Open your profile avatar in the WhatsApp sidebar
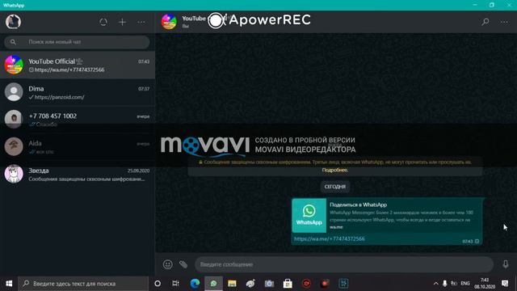Screen dimensions: 517x291 tap(13, 22)
